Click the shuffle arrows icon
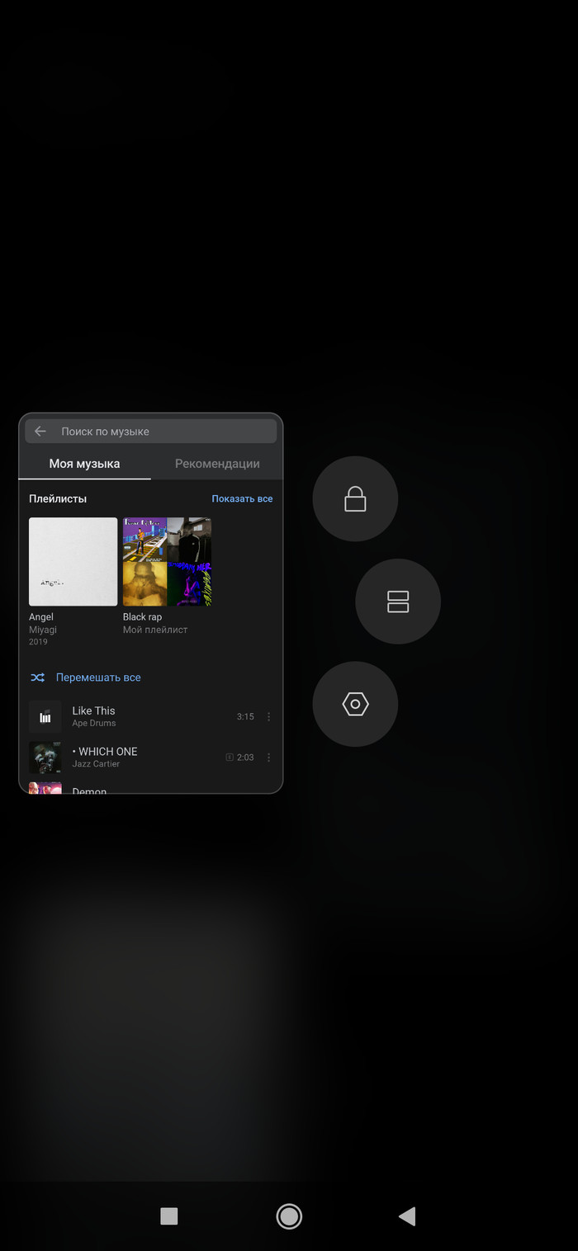 [38, 677]
